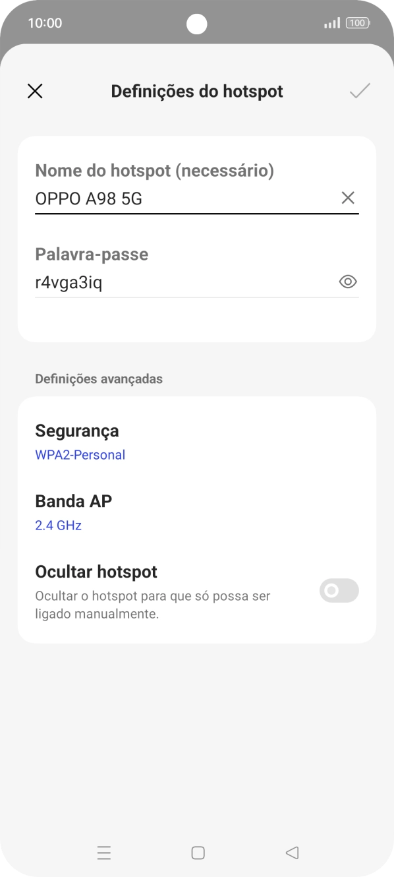Tap the home button
Viewport: 394px width, 877px height.
(x=197, y=853)
